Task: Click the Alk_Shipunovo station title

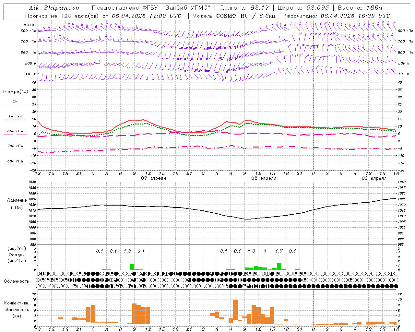Action: [x=54, y=8]
